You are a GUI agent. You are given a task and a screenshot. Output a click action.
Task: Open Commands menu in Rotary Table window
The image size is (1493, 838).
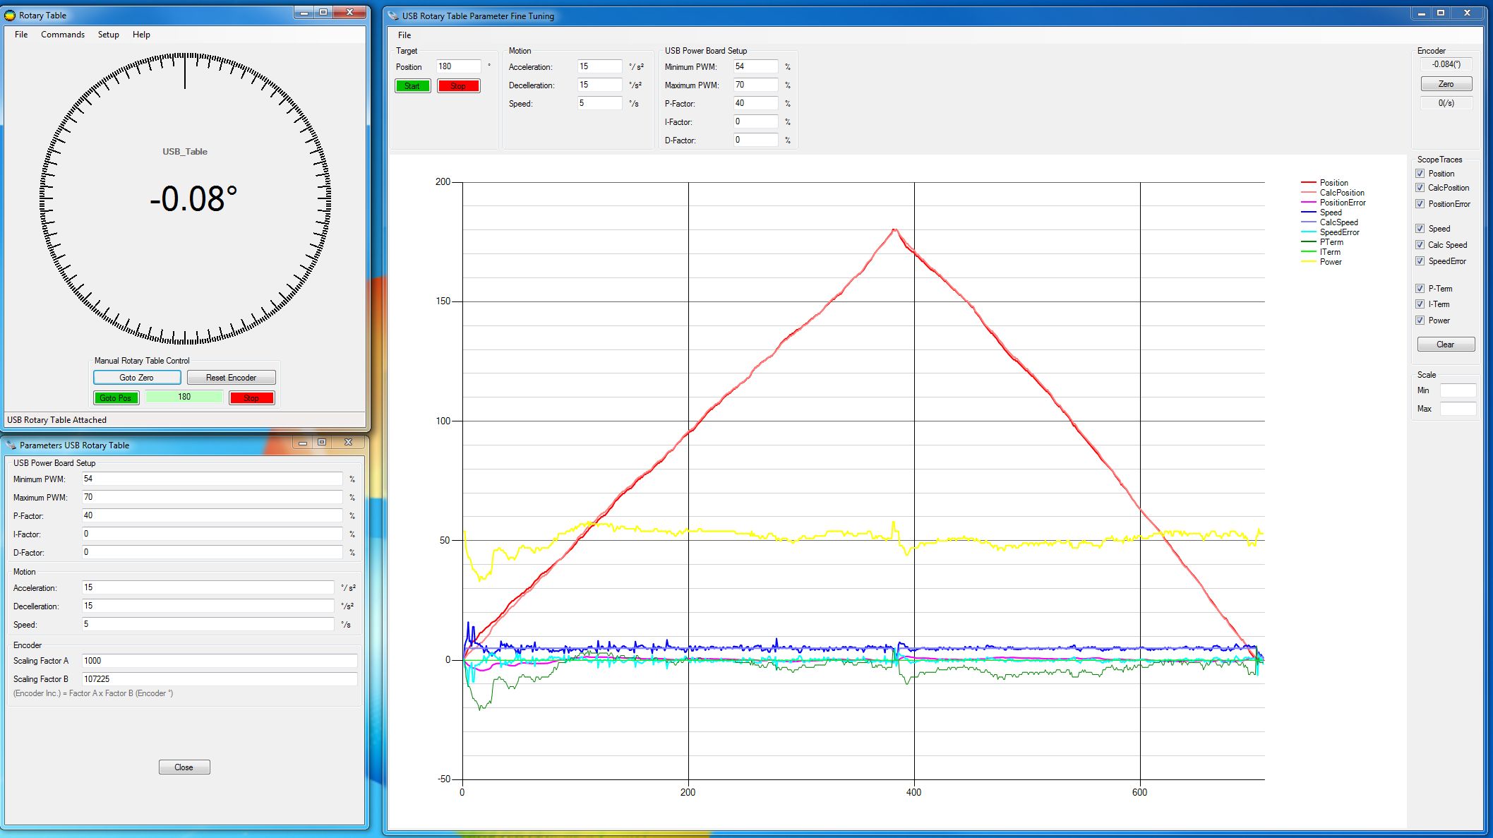(63, 35)
